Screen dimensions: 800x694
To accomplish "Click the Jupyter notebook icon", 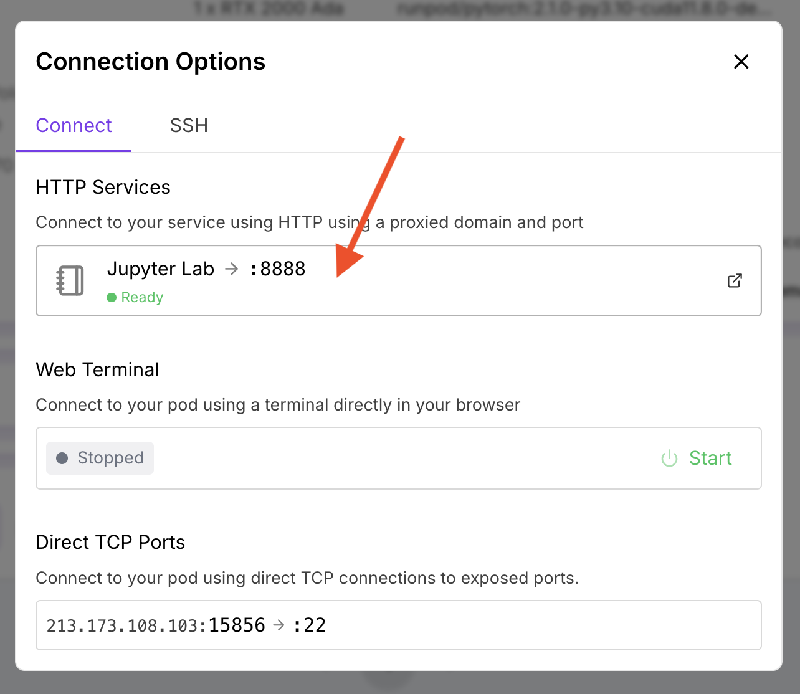I will (x=70, y=280).
